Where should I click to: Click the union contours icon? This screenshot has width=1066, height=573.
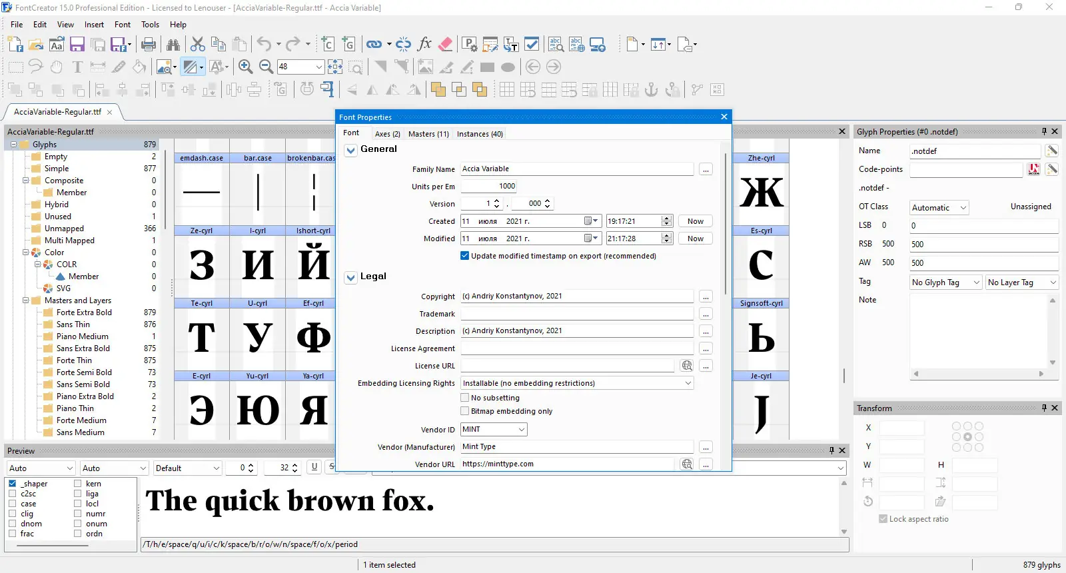tap(438, 89)
